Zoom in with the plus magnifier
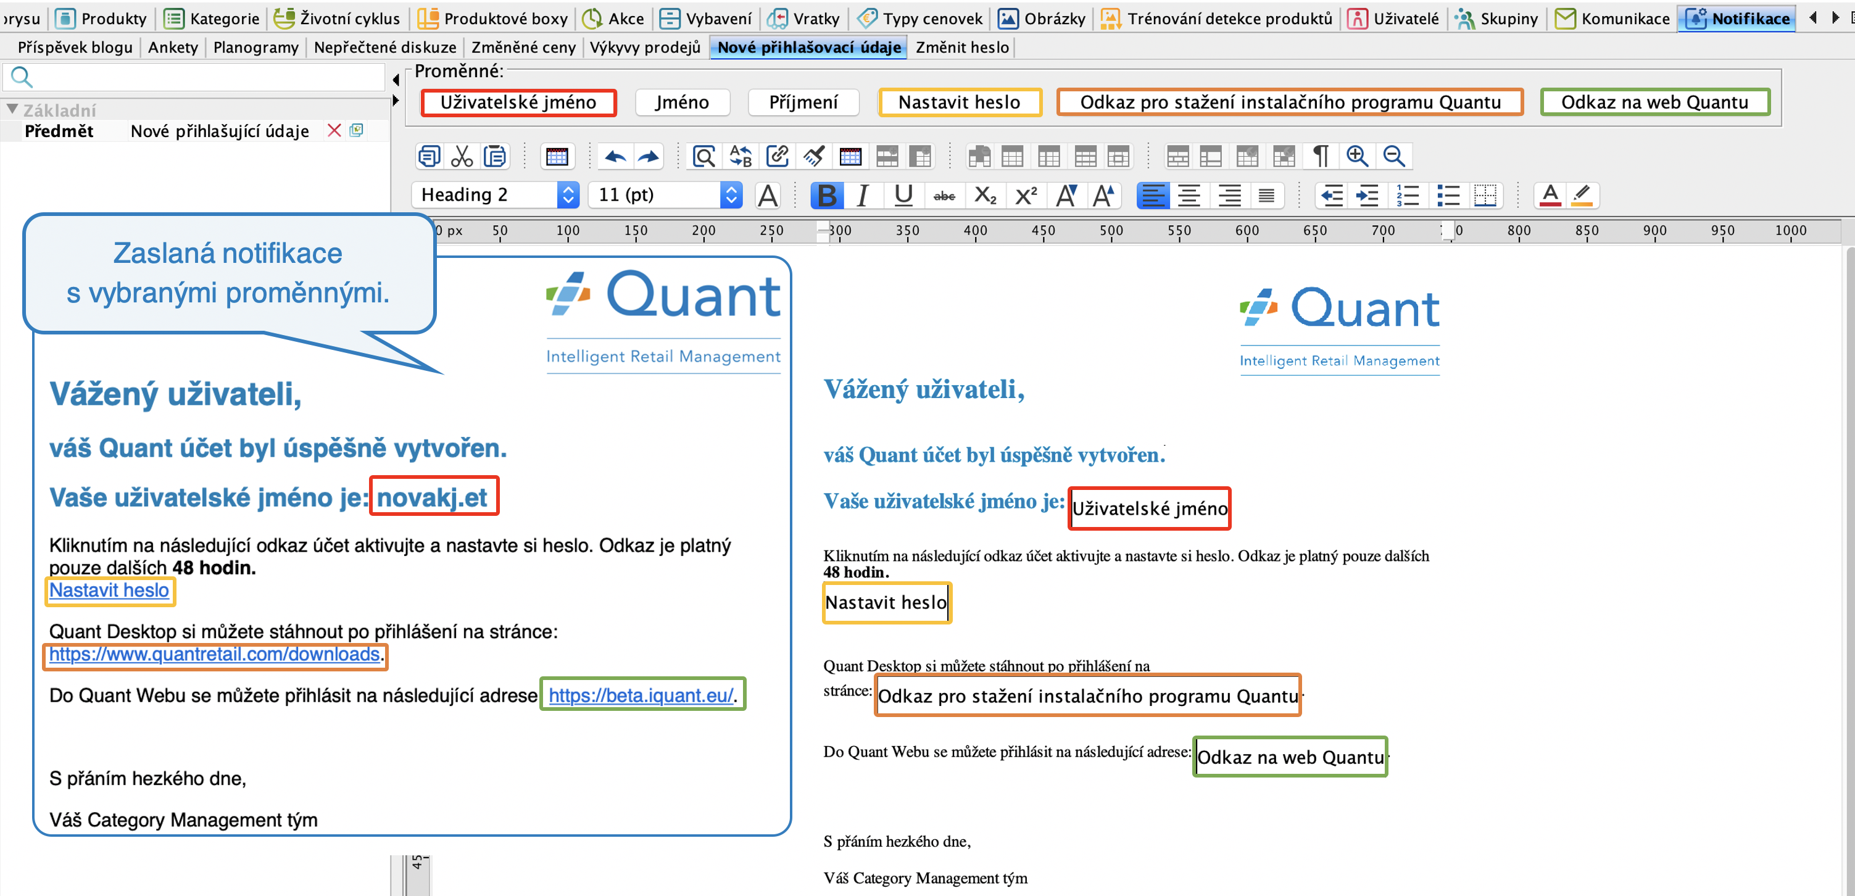This screenshot has width=1855, height=896. tap(1358, 156)
